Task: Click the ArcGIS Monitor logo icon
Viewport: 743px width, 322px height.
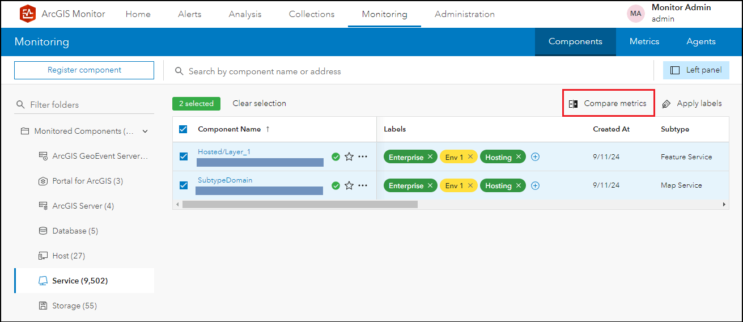Action: point(27,14)
